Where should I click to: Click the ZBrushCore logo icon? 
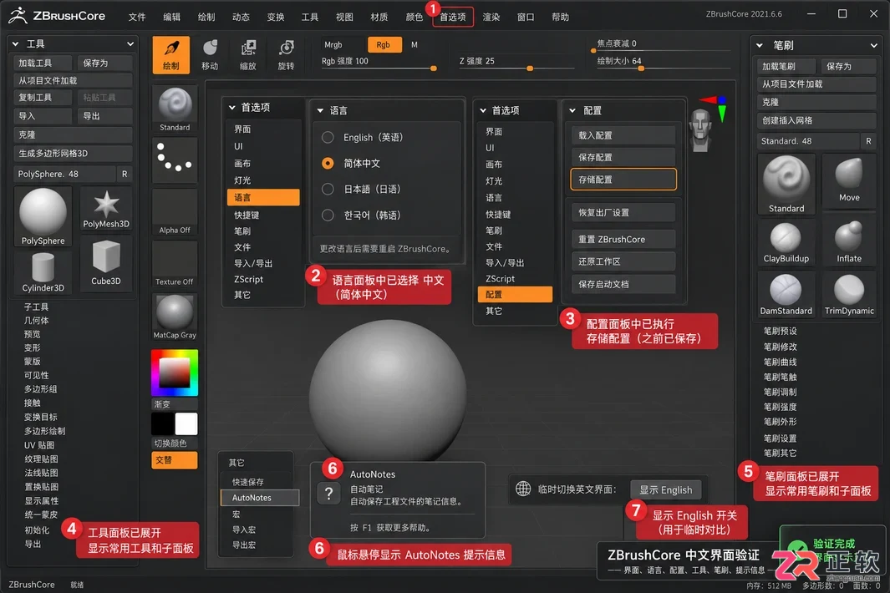pyautogui.click(x=18, y=16)
